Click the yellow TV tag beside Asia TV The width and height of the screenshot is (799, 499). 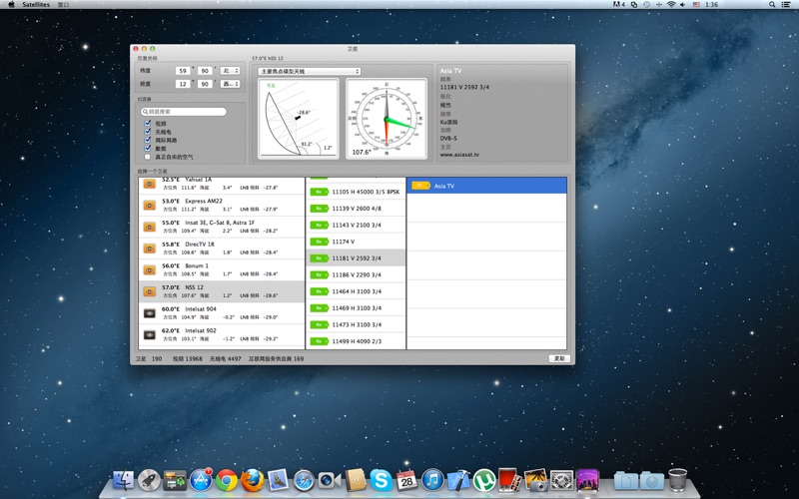pos(420,186)
